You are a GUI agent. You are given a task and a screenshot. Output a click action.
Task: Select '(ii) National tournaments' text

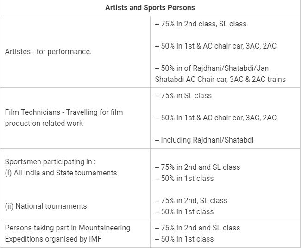point(46,206)
